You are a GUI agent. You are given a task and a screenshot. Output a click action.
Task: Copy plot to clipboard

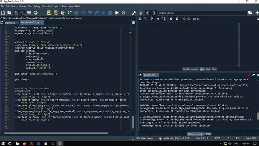152,19
